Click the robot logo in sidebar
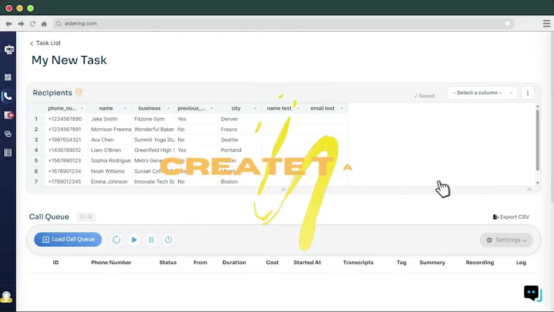 [9, 49]
